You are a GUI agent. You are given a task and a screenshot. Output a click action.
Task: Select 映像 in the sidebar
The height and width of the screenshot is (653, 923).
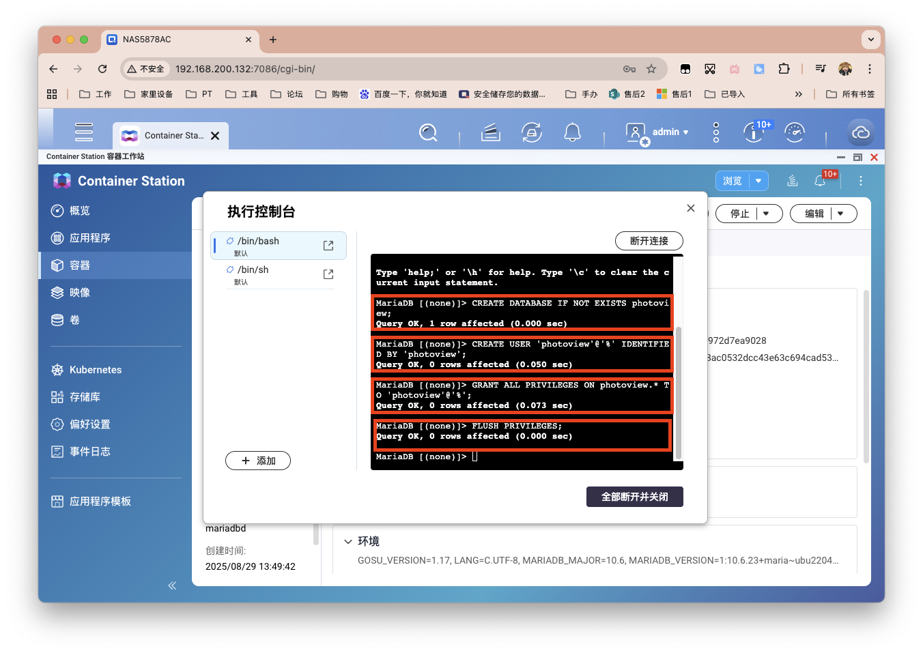click(80, 293)
